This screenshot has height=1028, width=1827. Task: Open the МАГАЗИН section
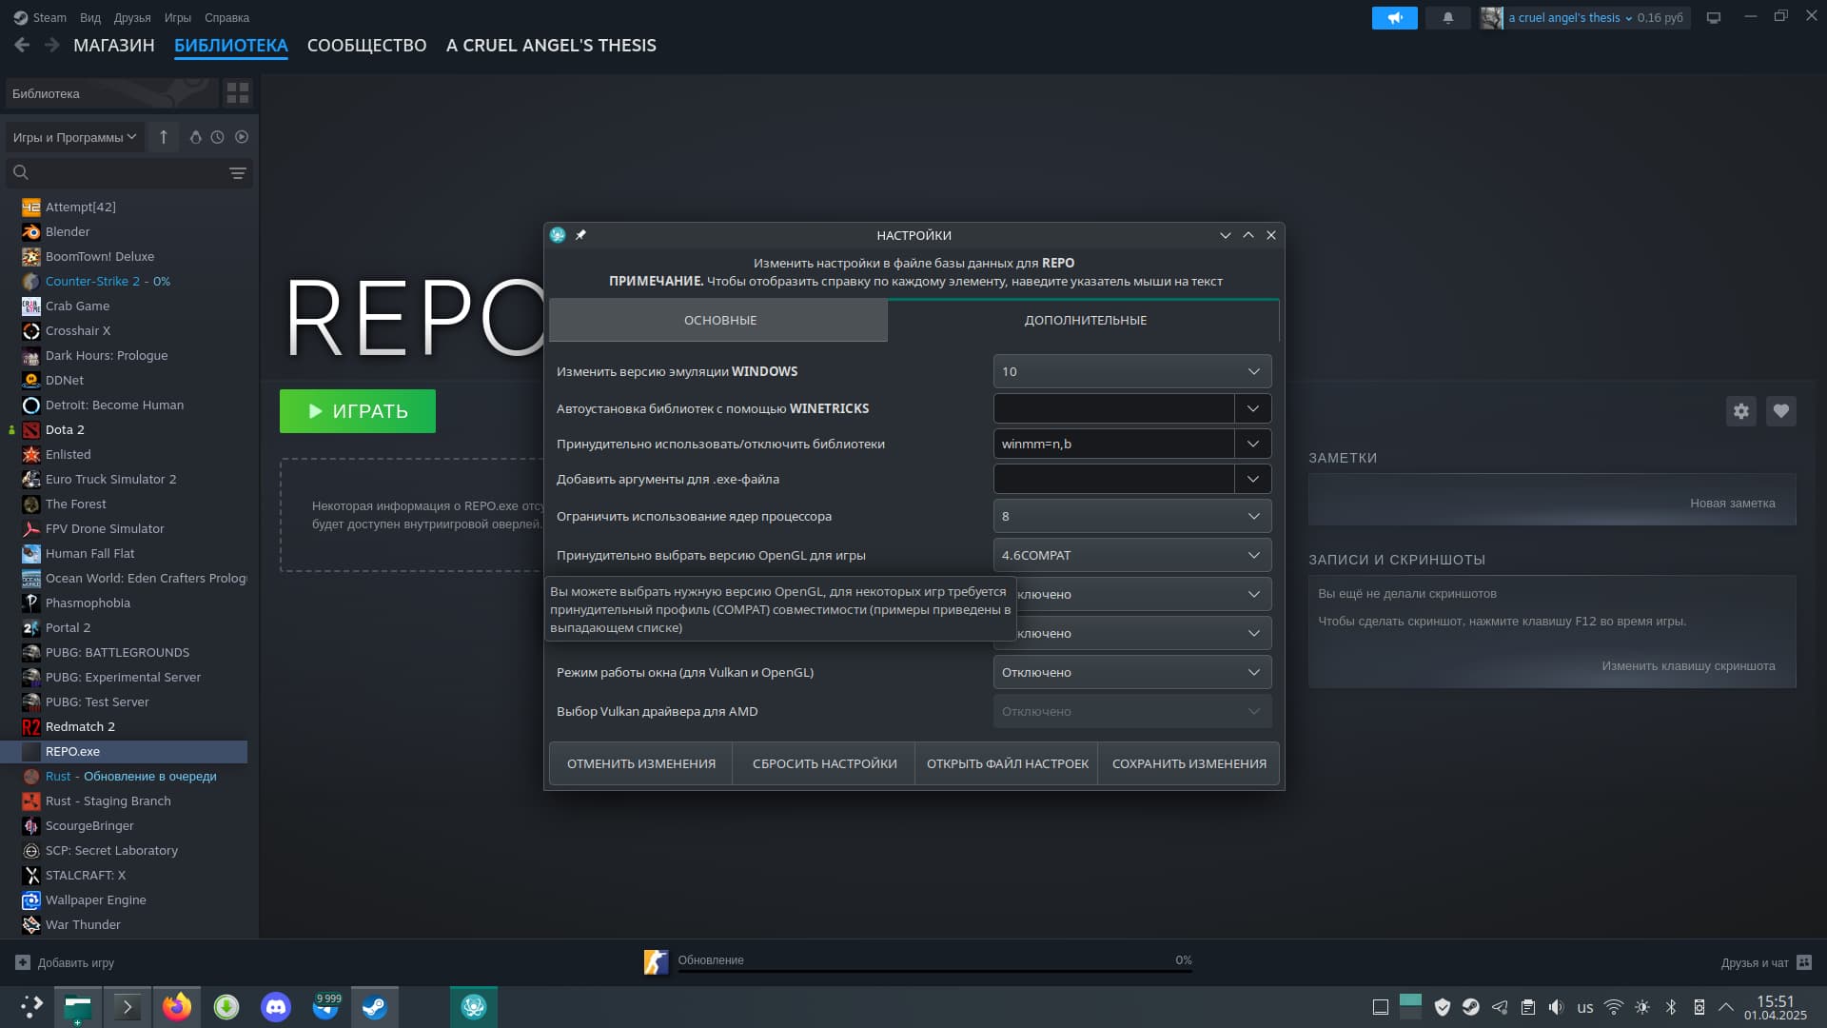click(x=113, y=45)
